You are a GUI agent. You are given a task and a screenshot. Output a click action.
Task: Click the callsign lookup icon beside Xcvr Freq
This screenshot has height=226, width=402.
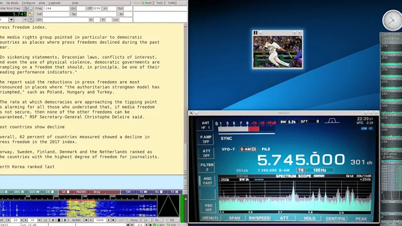click(x=25, y=8)
